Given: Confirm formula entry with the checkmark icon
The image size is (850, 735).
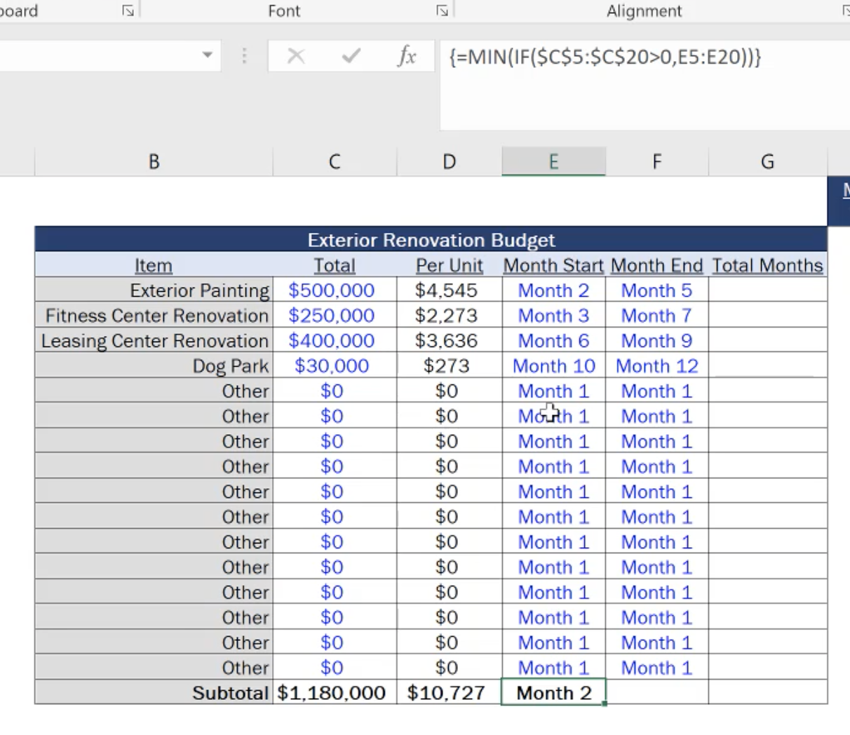Looking at the screenshot, I should click(351, 56).
